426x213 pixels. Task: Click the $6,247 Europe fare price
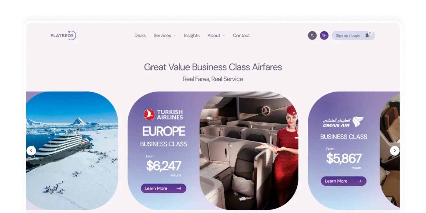[x=164, y=166]
